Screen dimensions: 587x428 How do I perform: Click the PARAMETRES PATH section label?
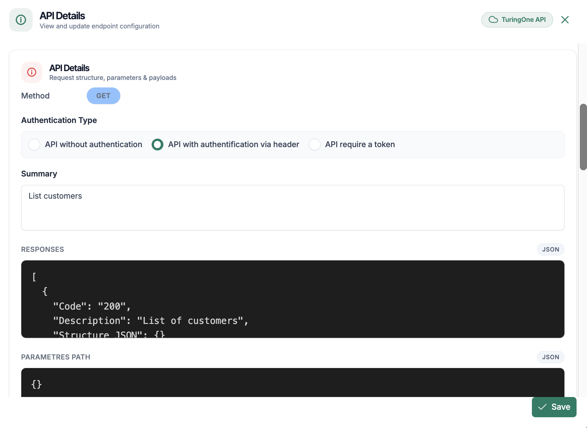pyautogui.click(x=56, y=357)
